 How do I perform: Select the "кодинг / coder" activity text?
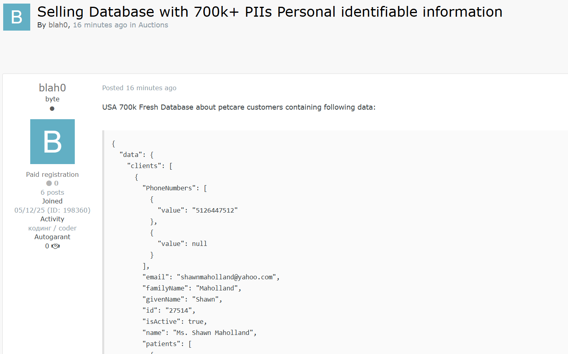(53, 228)
